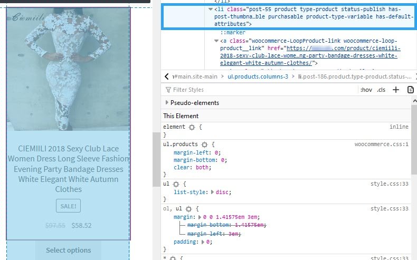Highlight elements matching ul selector
This screenshot has height=260, width=417.
[176, 184]
